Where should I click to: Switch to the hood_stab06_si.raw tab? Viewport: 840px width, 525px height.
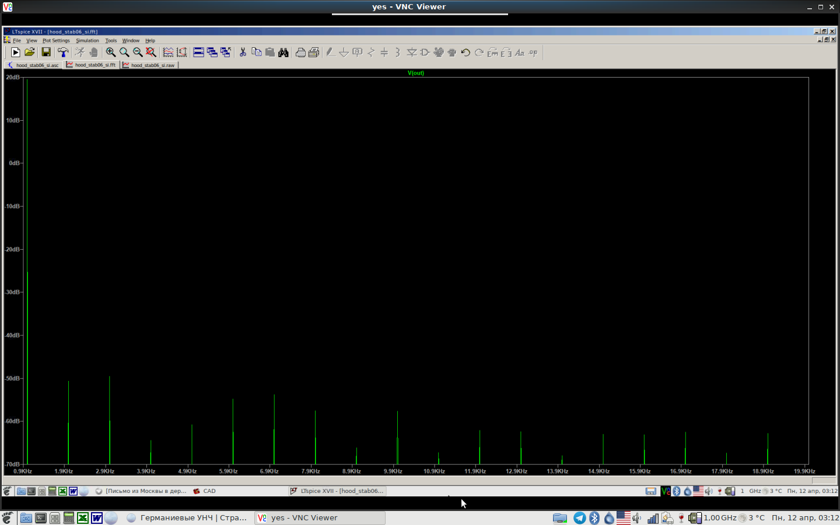click(149, 65)
